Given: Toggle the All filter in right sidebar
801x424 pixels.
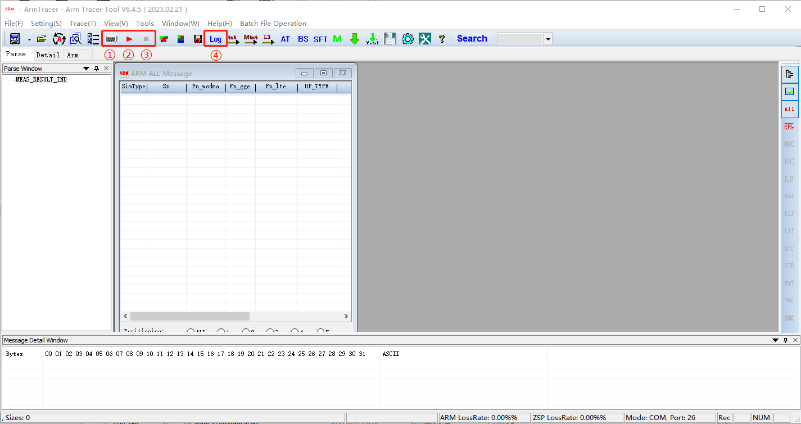Looking at the screenshot, I should (789, 109).
